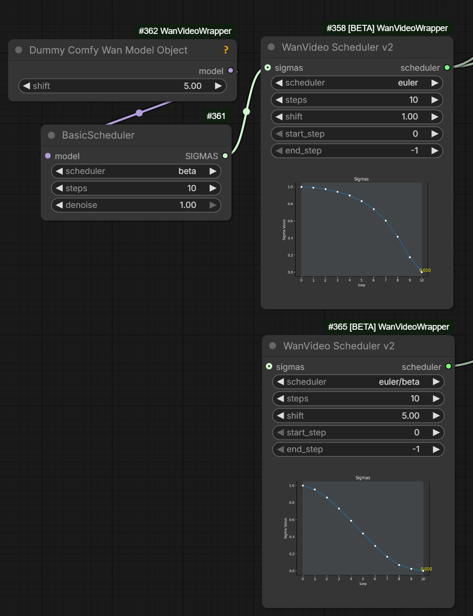Screen dimensions: 473x616
Task: Collapse the WanVideo Scheduler v2 node #365
Action: click(272, 346)
